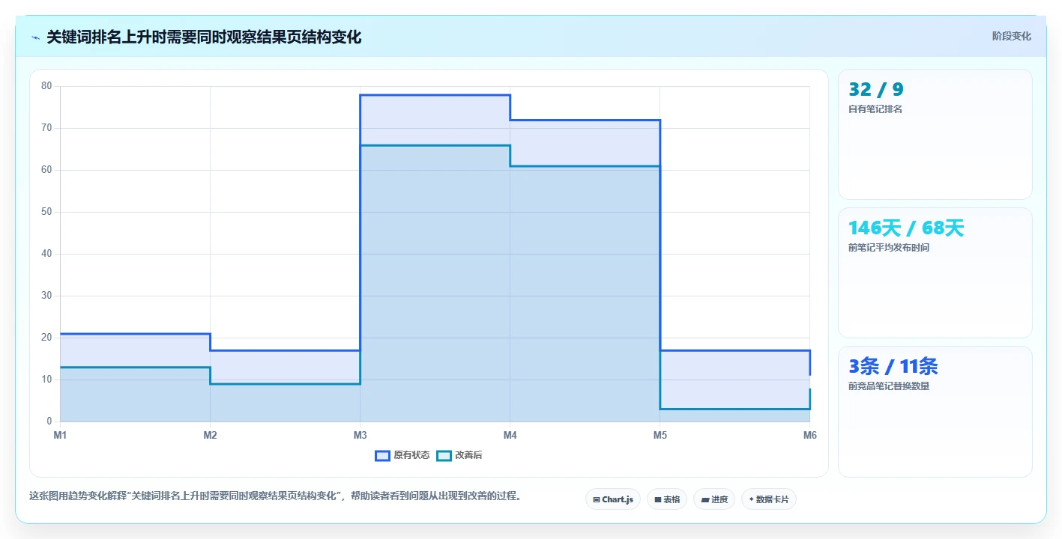Click the M2 axis label
Screen dimensions: 1062x539
pos(210,435)
